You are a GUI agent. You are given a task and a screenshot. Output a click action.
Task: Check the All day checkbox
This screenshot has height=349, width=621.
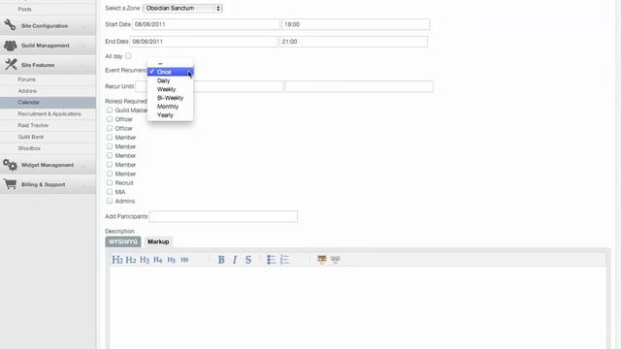pos(128,56)
